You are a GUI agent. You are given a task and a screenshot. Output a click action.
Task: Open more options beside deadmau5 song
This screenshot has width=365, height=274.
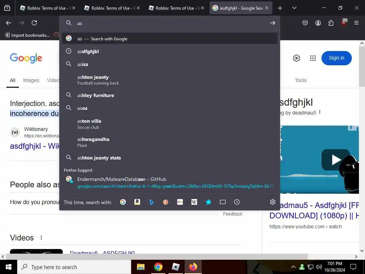click(x=320, y=112)
